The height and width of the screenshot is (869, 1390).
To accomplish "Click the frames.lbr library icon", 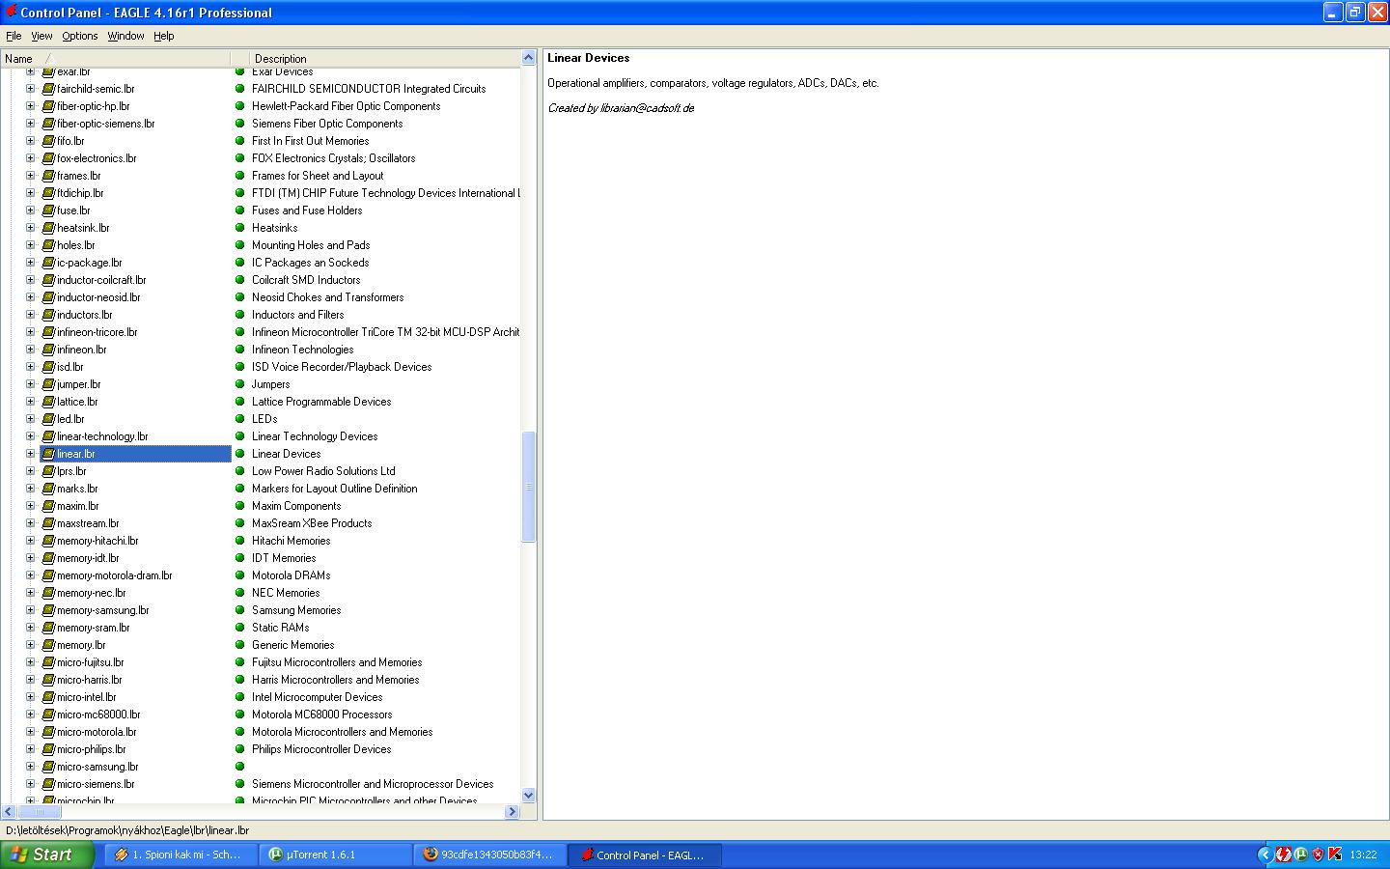I will pyautogui.click(x=48, y=176).
